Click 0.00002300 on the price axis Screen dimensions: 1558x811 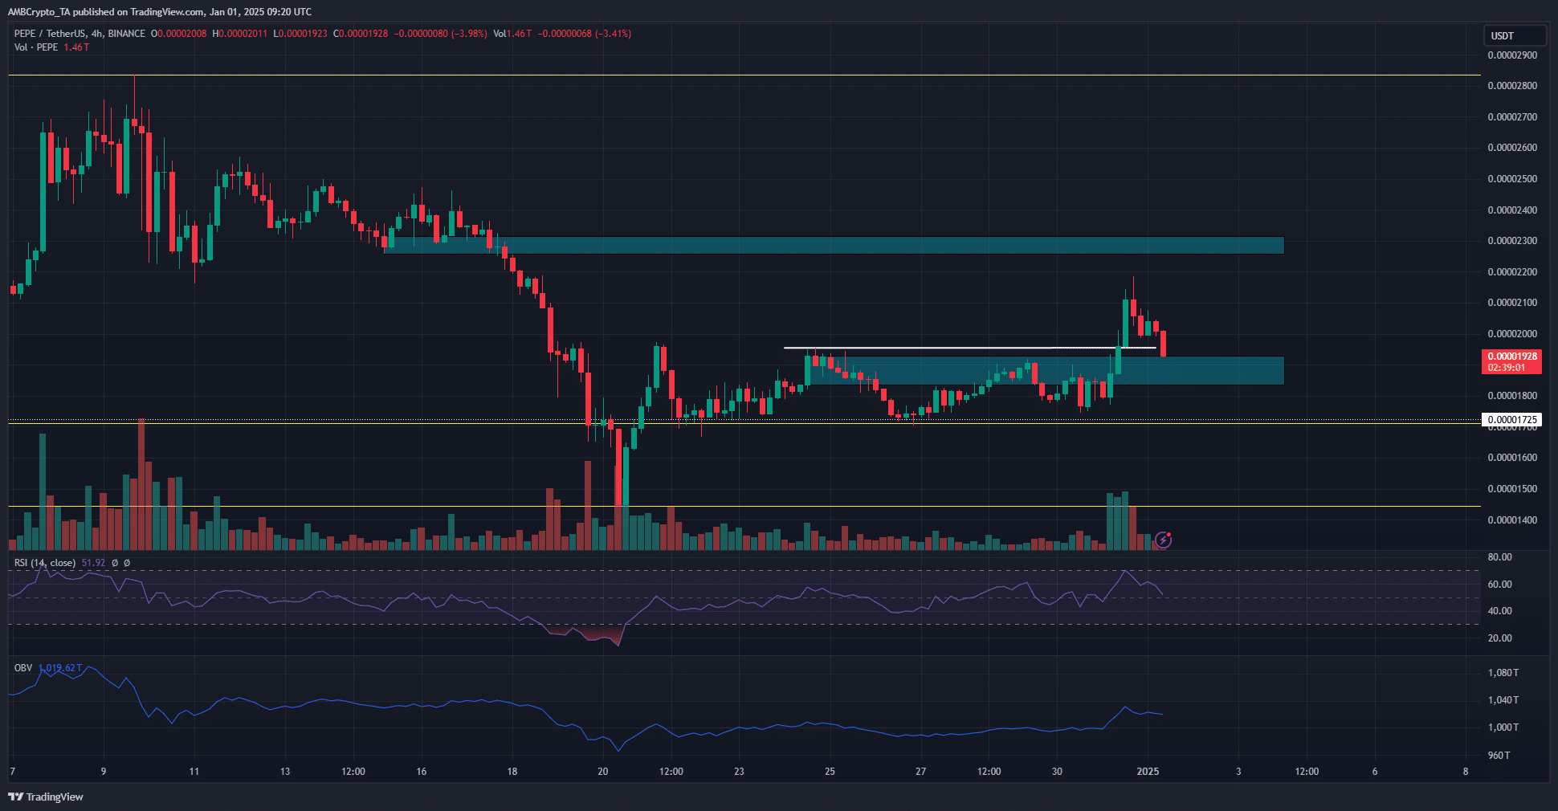1512,241
